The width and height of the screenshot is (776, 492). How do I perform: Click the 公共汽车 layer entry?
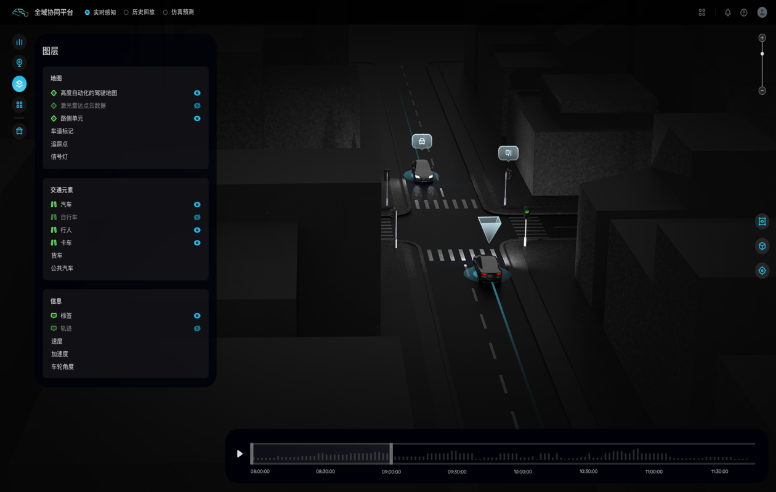click(62, 268)
